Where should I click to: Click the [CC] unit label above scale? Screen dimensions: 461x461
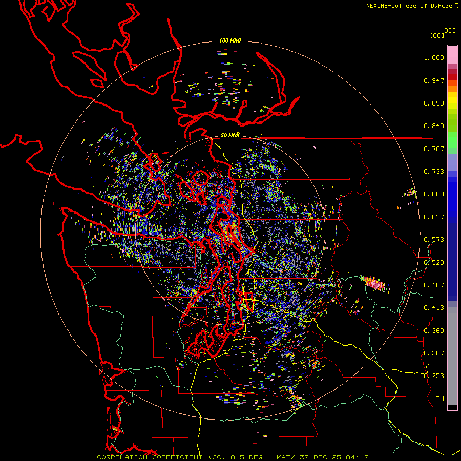pyautogui.click(x=437, y=35)
